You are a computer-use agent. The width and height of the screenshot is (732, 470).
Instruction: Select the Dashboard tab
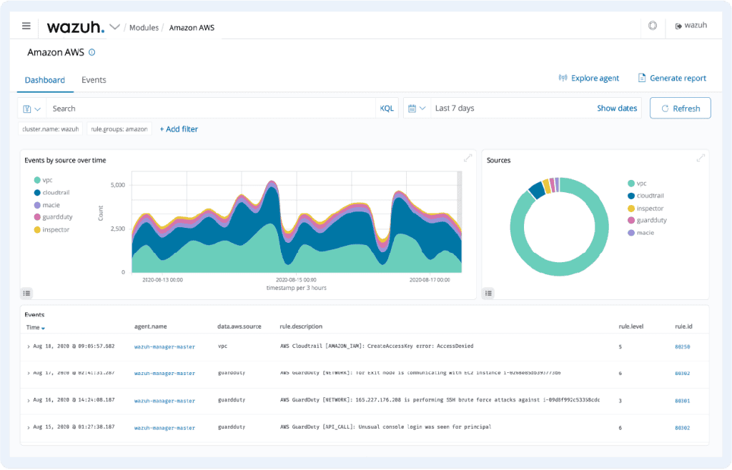pyautogui.click(x=45, y=80)
